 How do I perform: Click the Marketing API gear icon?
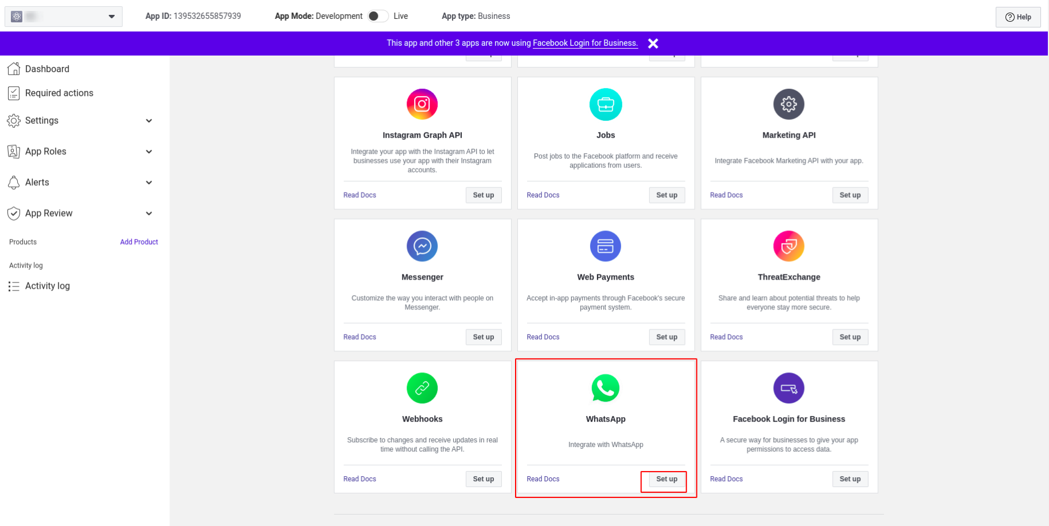pos(789,104)
